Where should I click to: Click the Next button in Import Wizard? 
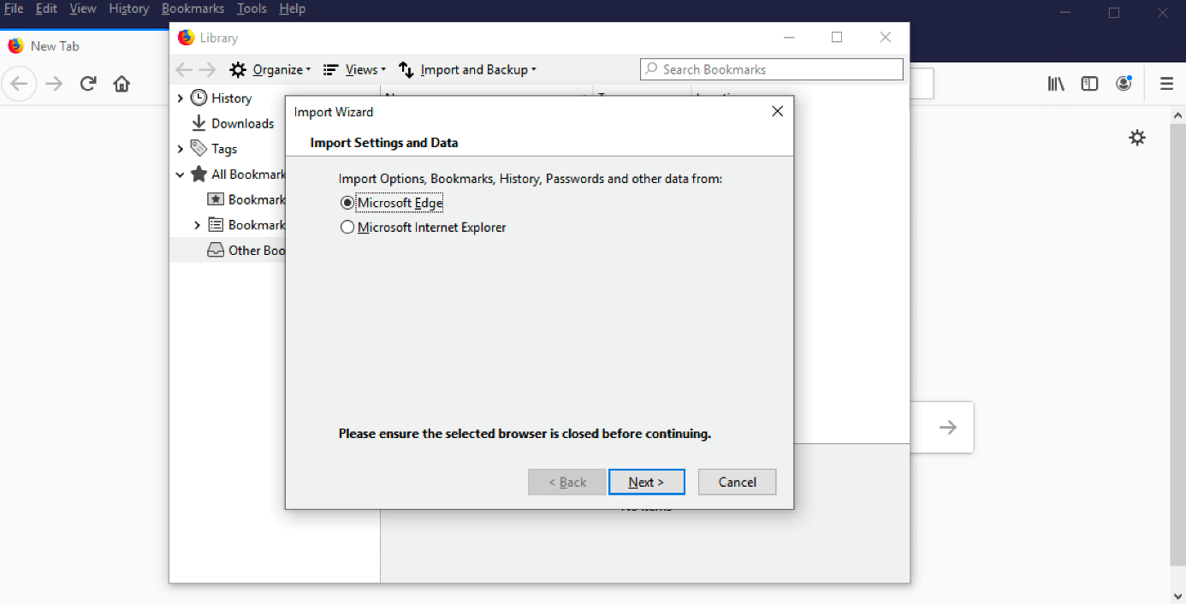tap(646, 482)
